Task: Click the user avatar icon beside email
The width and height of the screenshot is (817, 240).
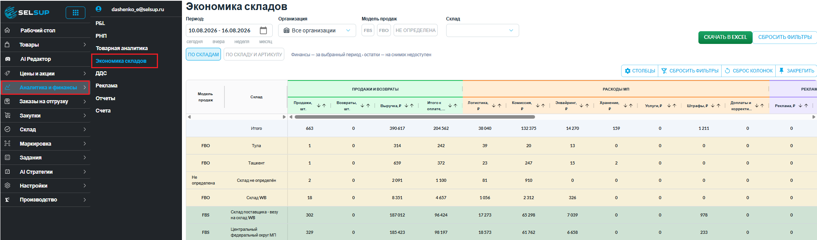Action: click(99, 9)
